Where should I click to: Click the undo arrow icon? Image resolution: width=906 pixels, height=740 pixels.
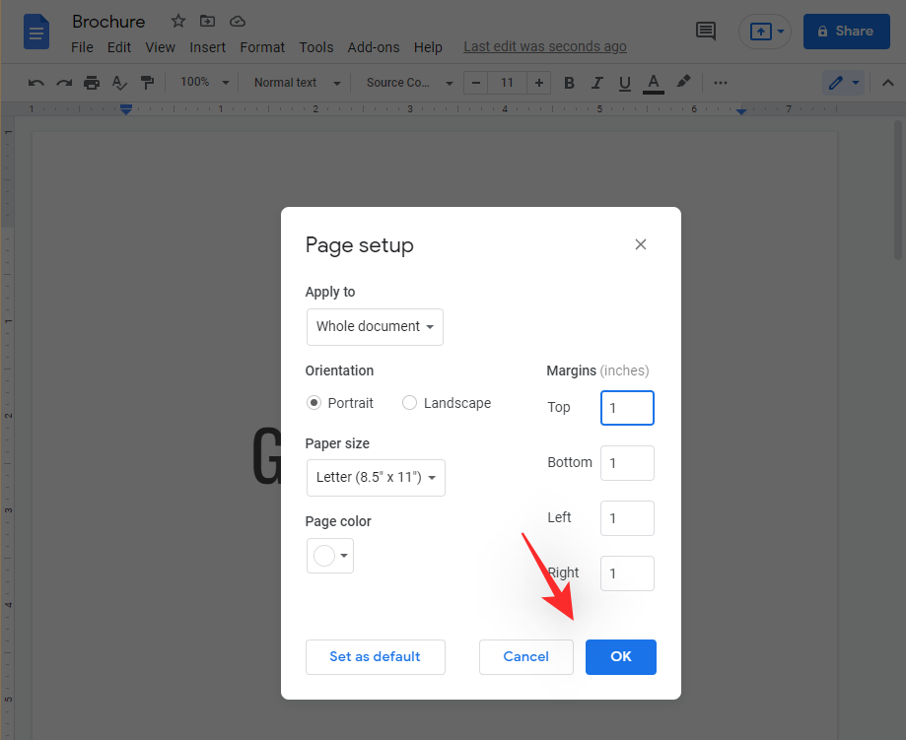[36, 83]
